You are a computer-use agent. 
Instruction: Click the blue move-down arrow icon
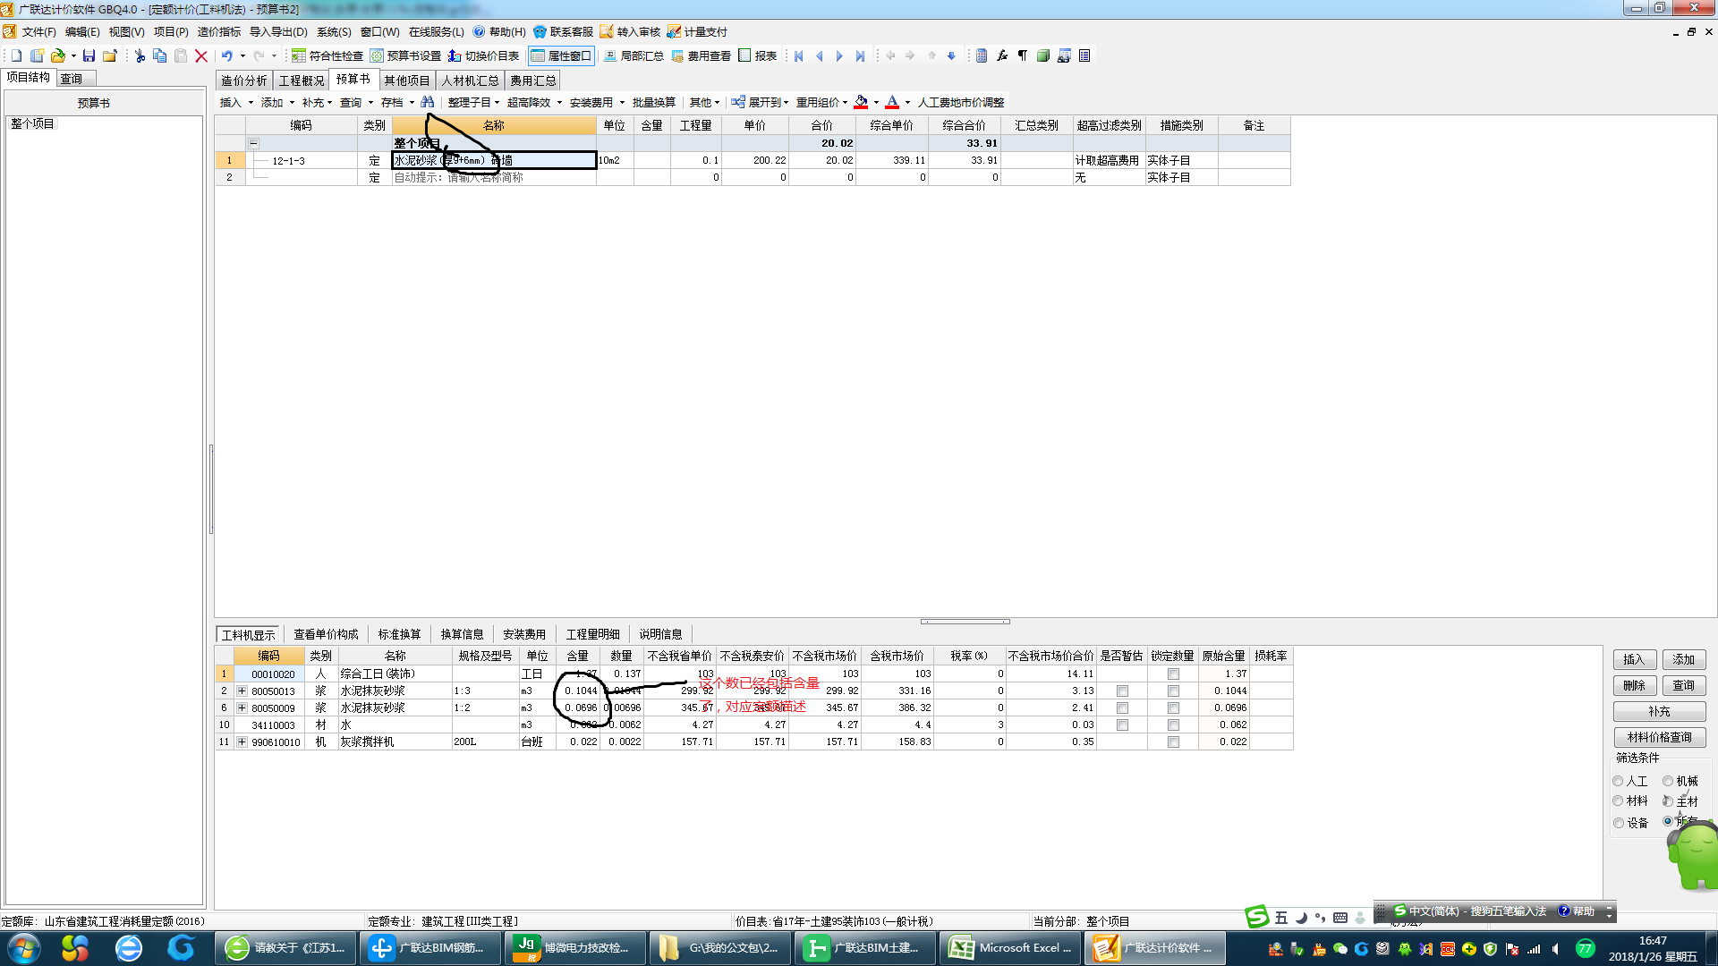(951, 55)
